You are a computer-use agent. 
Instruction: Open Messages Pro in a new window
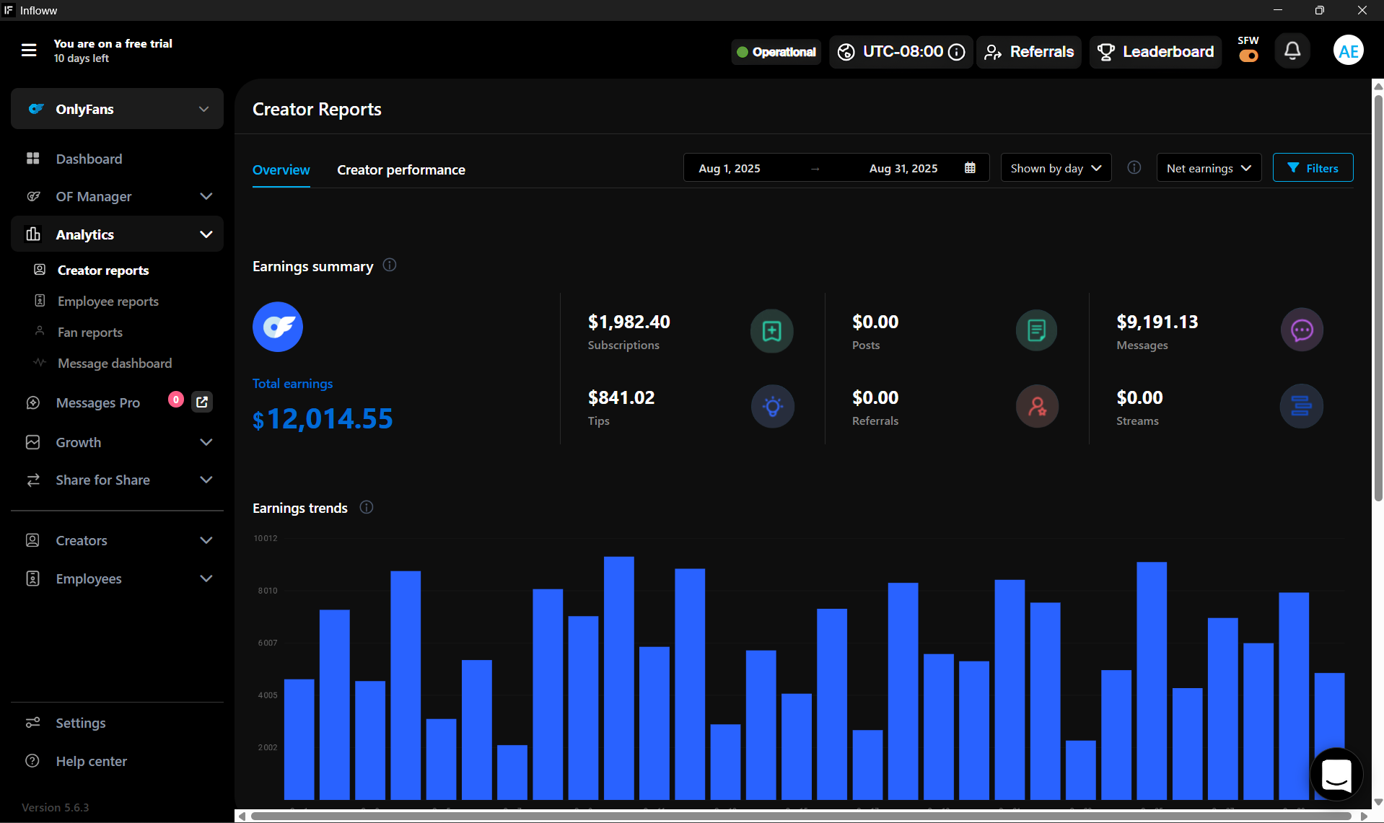(202, 402)
